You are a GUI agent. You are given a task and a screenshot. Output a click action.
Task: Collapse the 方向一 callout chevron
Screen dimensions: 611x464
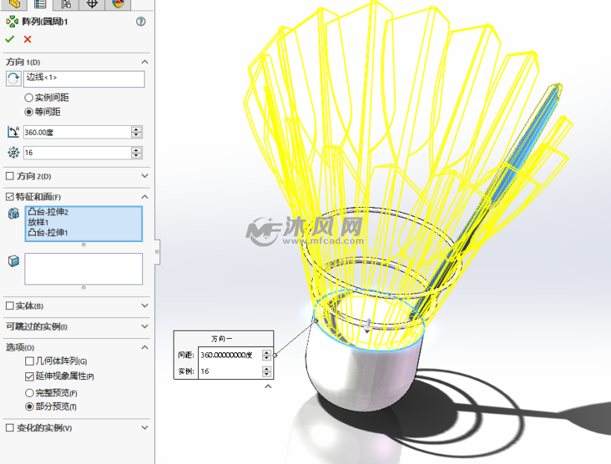pyautogui.click(x=268, y=387)
